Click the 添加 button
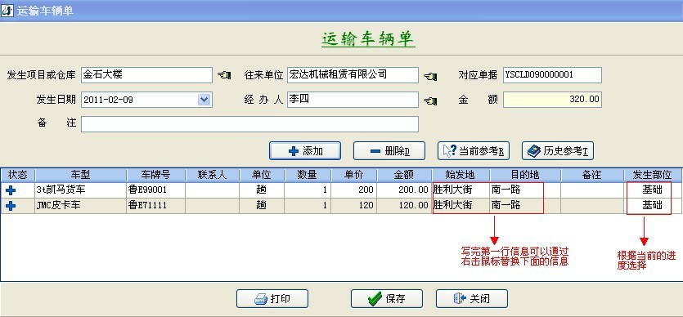Viewport: 683px width, 317px height. [305, 151]
